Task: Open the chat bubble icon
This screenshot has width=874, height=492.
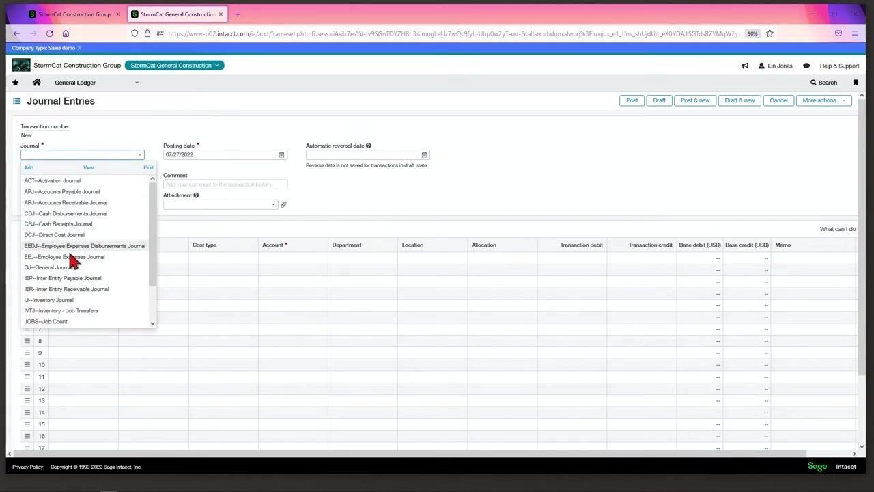Action: click(x=806, y=66)
